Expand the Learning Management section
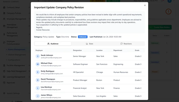Image resolution: width=179 pixels, height=102 pixels. pyautogui.click(x=29, y=77)
